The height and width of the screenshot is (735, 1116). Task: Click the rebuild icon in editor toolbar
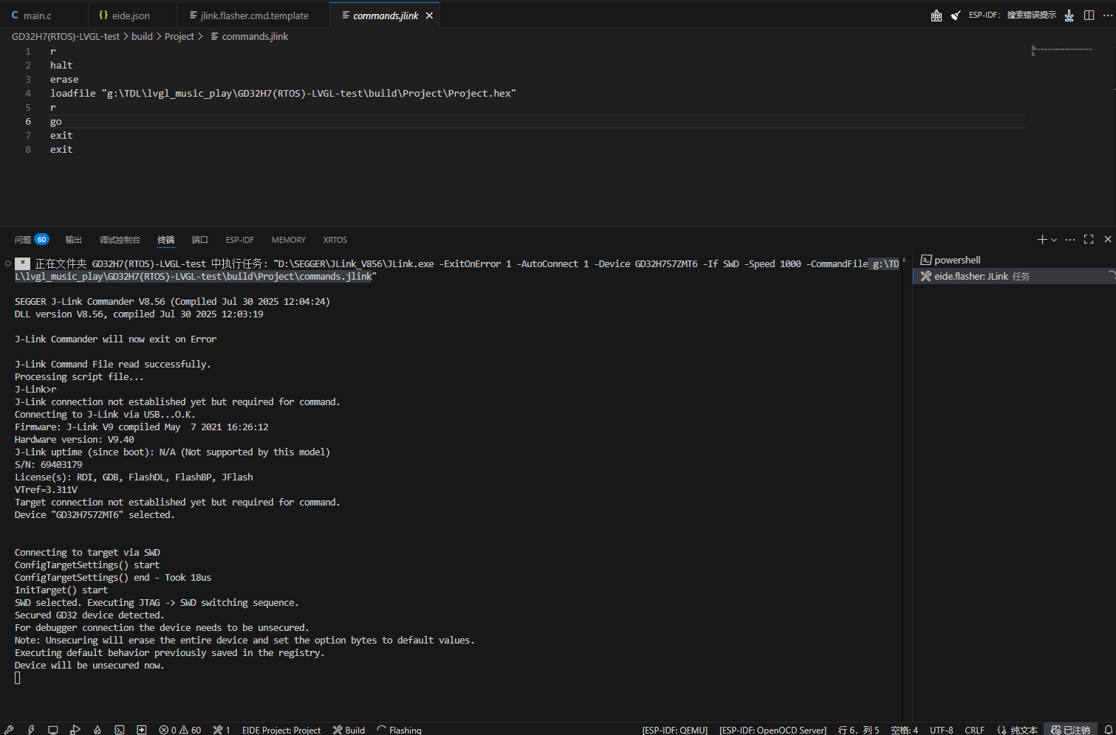937,15
